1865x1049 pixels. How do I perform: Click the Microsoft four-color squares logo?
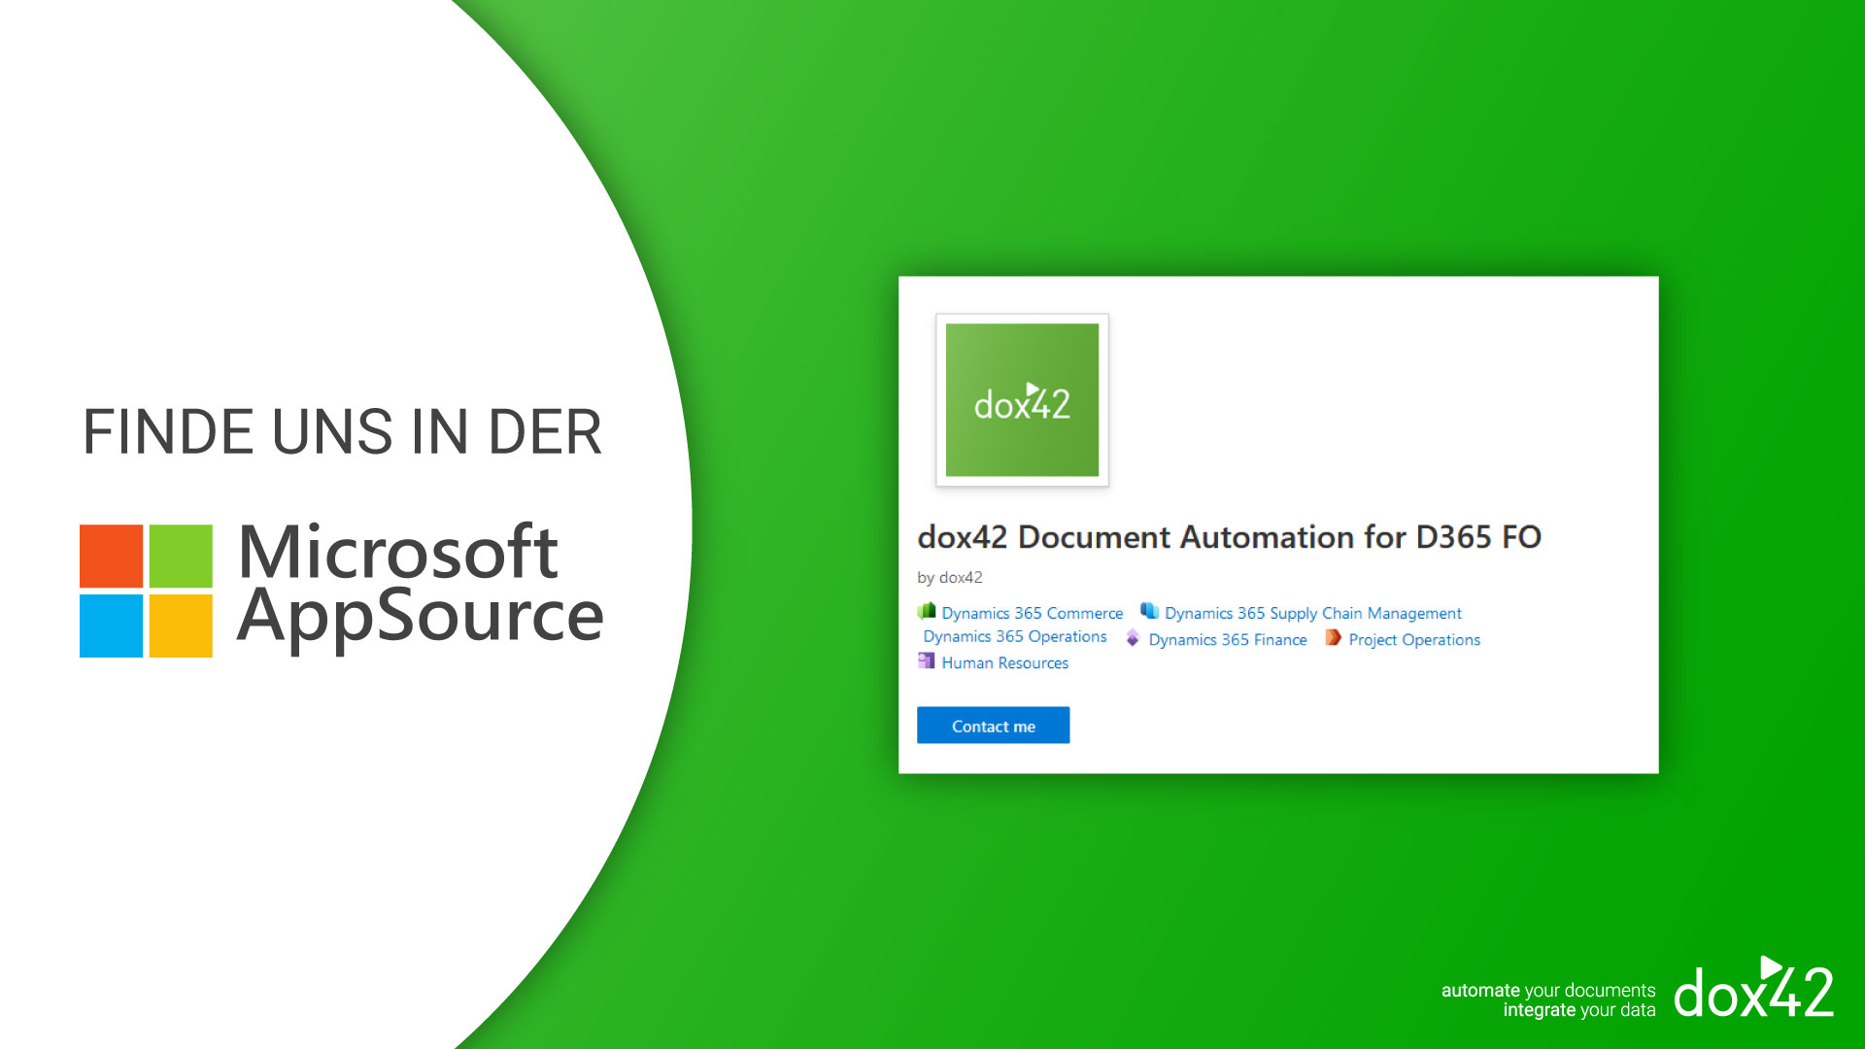coord(146,591)
